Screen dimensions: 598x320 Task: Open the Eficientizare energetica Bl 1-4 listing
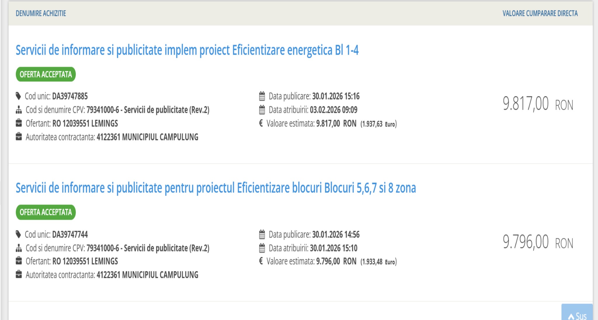pos(187,50)
